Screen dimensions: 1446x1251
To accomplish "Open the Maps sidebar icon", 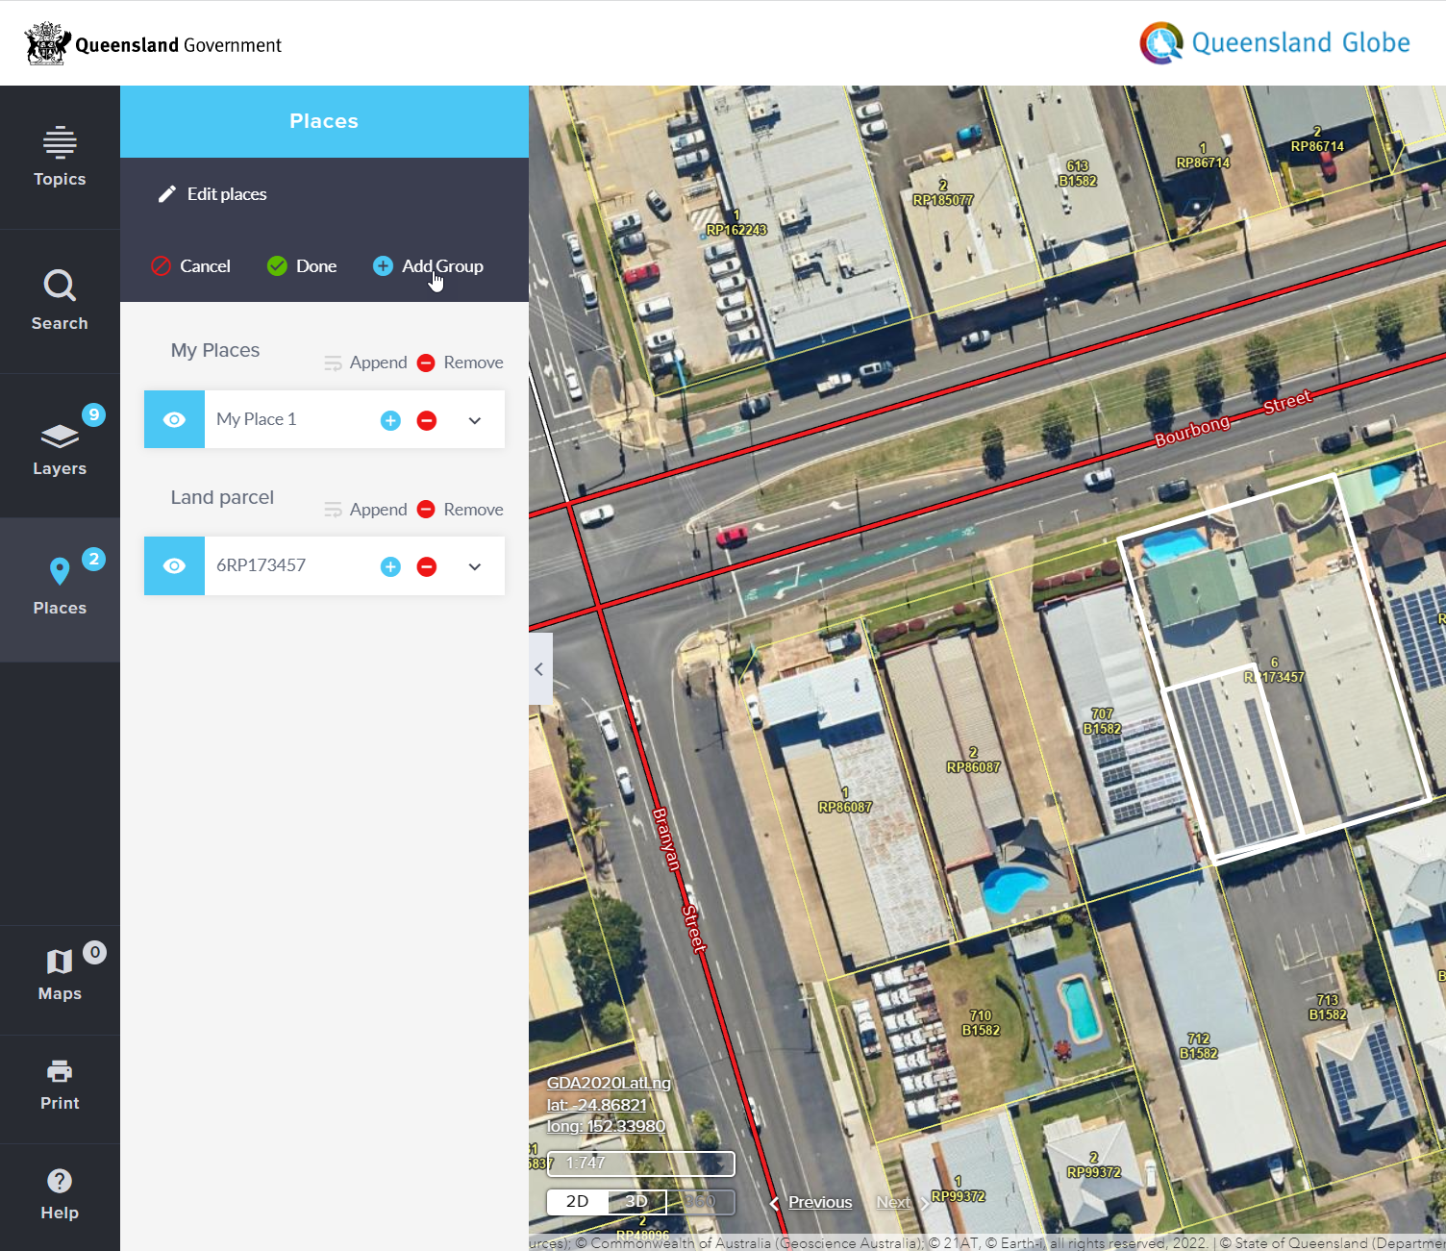I will coord(60,975).
